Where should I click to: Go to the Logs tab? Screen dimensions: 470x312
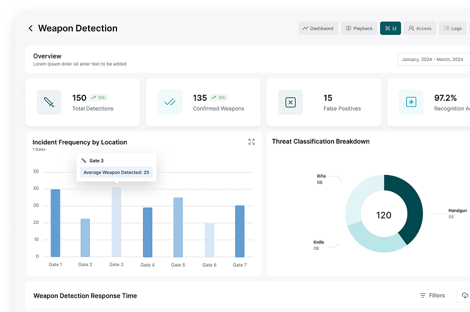click(453, 28)
